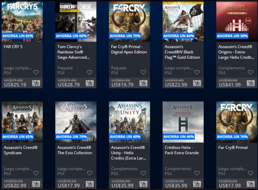Wishlist Assassin's Creed Unity Helix Credits
Viewport: 258px width, 190px height.
click(143, 173)
